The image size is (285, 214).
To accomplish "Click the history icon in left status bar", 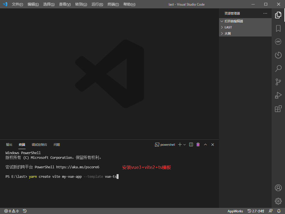I will coord(25,211).
